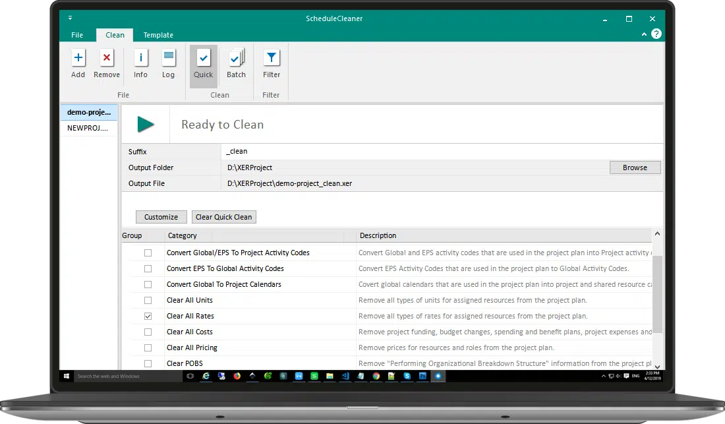Select the Quick clean icon
This screenshot has width=725, height=424.
pyautogui.click(x=203, y=63)
